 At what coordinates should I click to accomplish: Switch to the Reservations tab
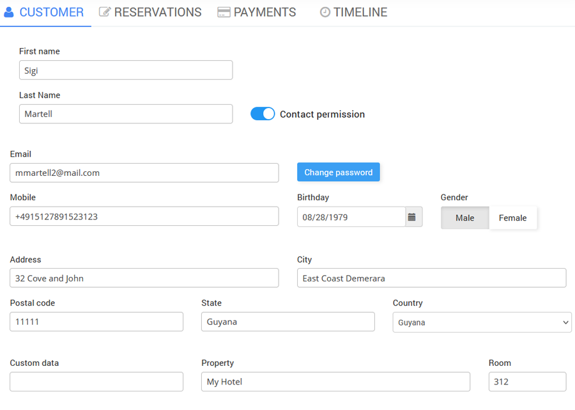point(150,12)
